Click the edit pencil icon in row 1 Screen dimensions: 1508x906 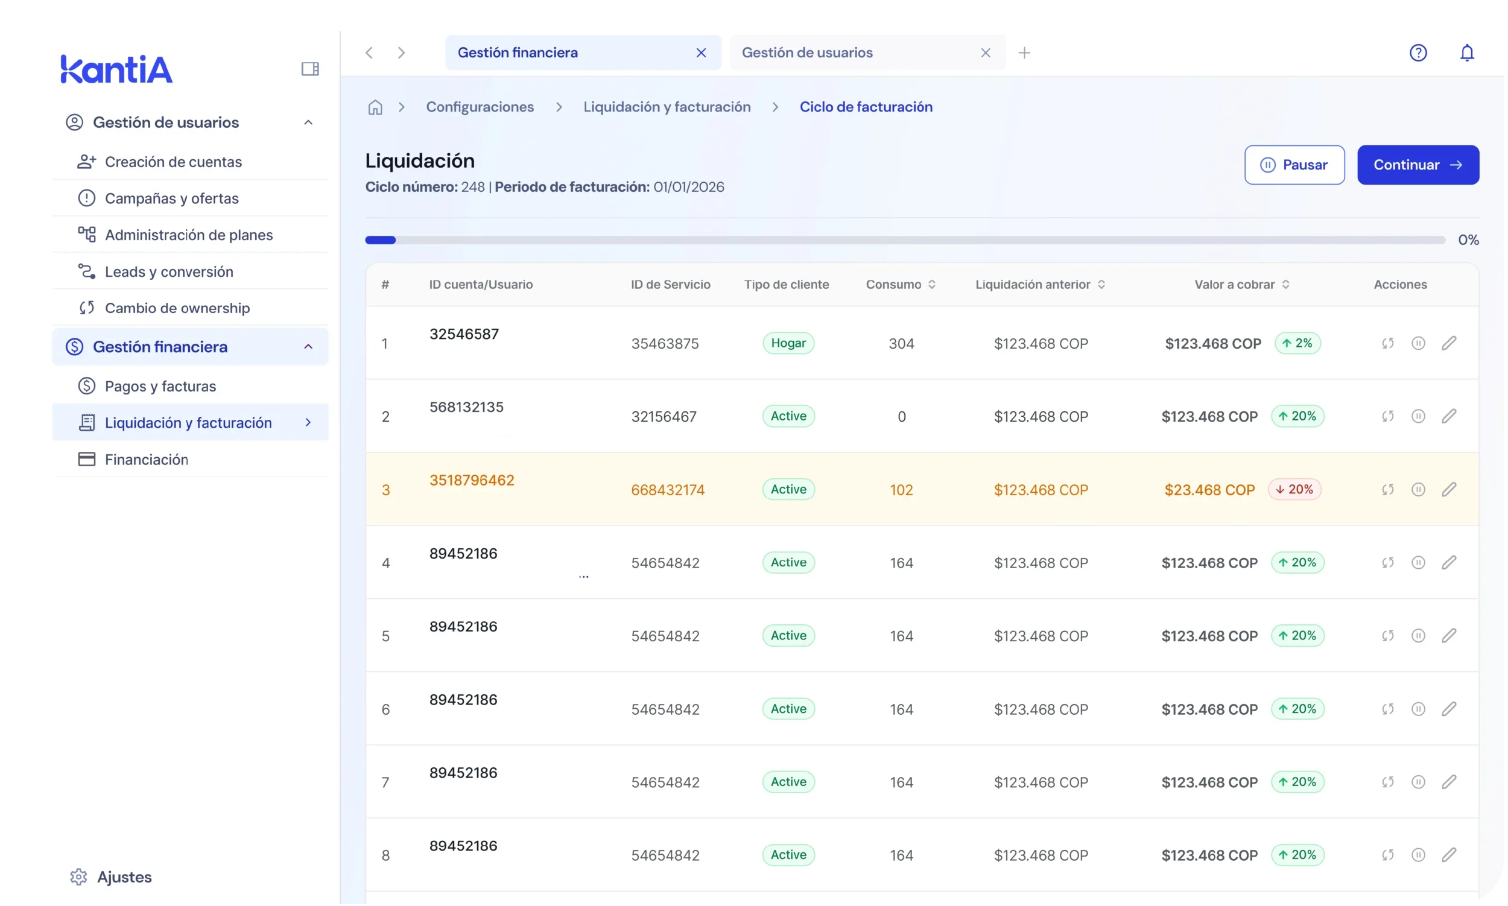[1449, 343]
